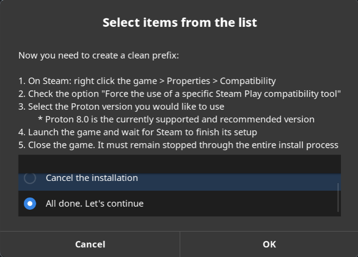Click step 3 about selecting the Proton version

[x=121, y=106]
